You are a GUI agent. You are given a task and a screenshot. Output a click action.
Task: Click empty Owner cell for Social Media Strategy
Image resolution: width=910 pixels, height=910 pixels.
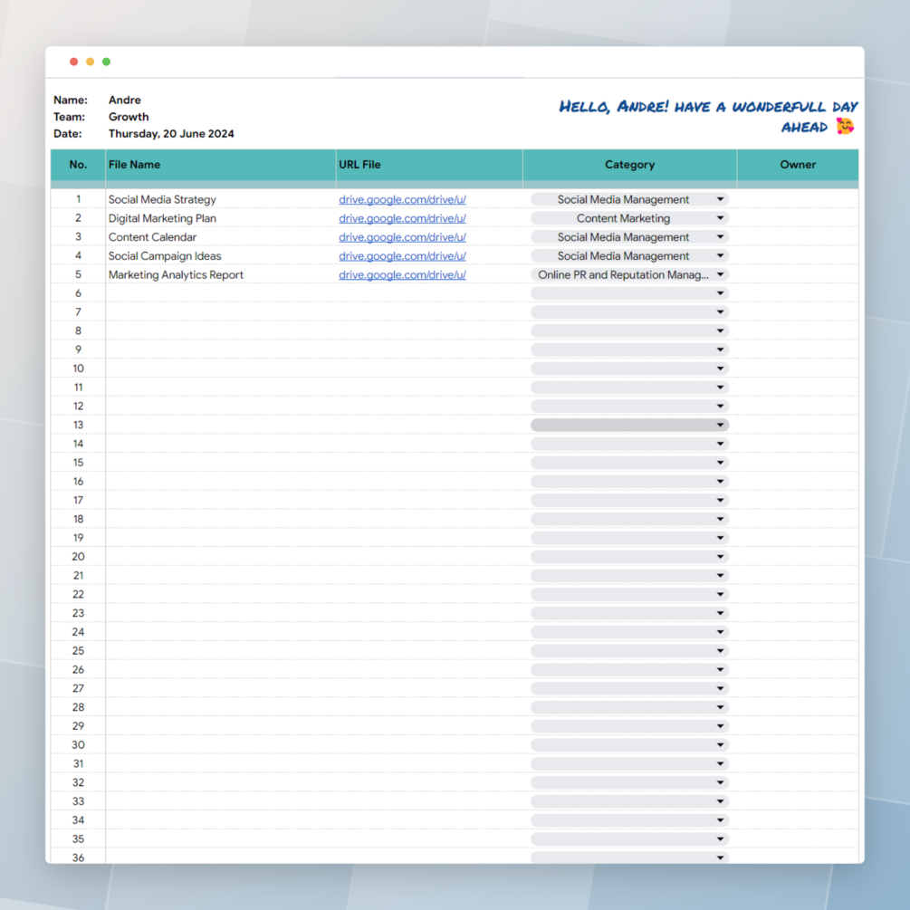(798, 199)
